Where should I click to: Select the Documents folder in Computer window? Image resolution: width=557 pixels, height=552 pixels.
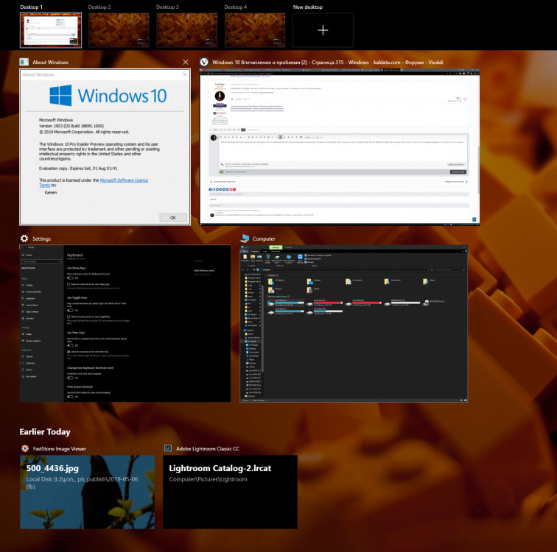coord(354,281)
